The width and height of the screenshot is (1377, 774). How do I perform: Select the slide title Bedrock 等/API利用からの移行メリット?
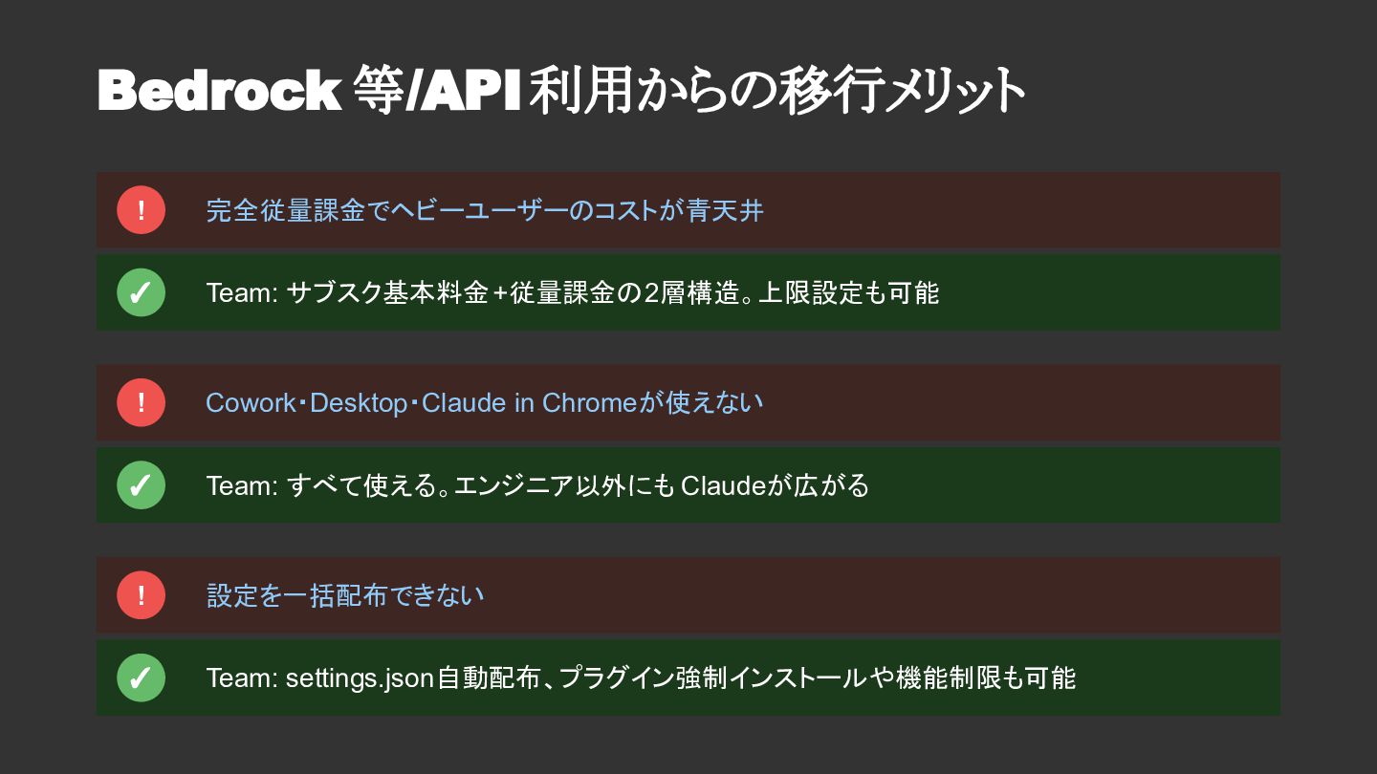point(561,91)
